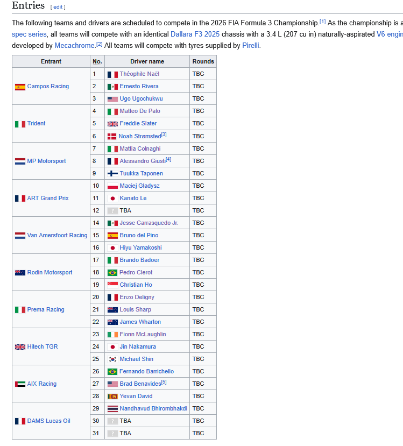This screenshot has width=403, height=446.
Task: Open Fernando Barrichello driver page
Action: point(147,371)
